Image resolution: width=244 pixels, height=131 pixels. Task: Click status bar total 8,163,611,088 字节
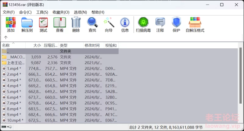tap(186, 127)
